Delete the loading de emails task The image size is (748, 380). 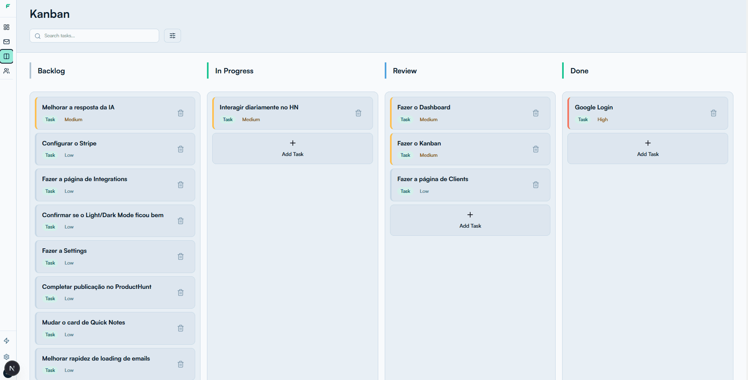coord(181,364)
